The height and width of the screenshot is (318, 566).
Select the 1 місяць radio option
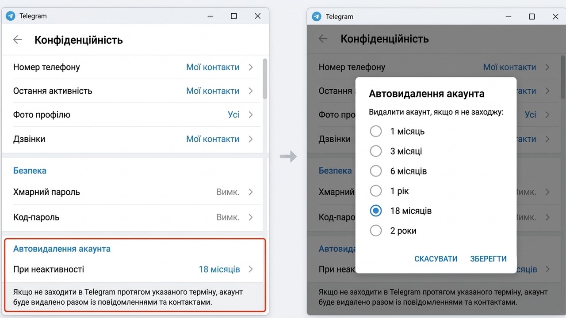coord(376,131)
